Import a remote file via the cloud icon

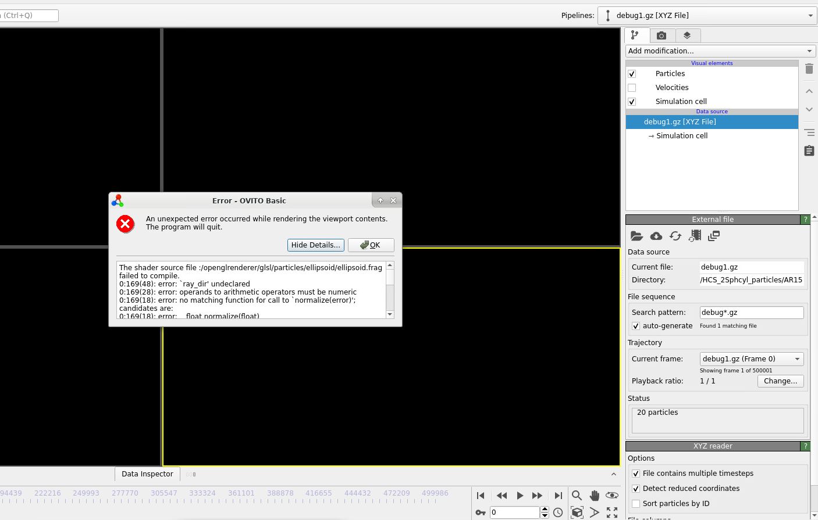click(656, 236)
